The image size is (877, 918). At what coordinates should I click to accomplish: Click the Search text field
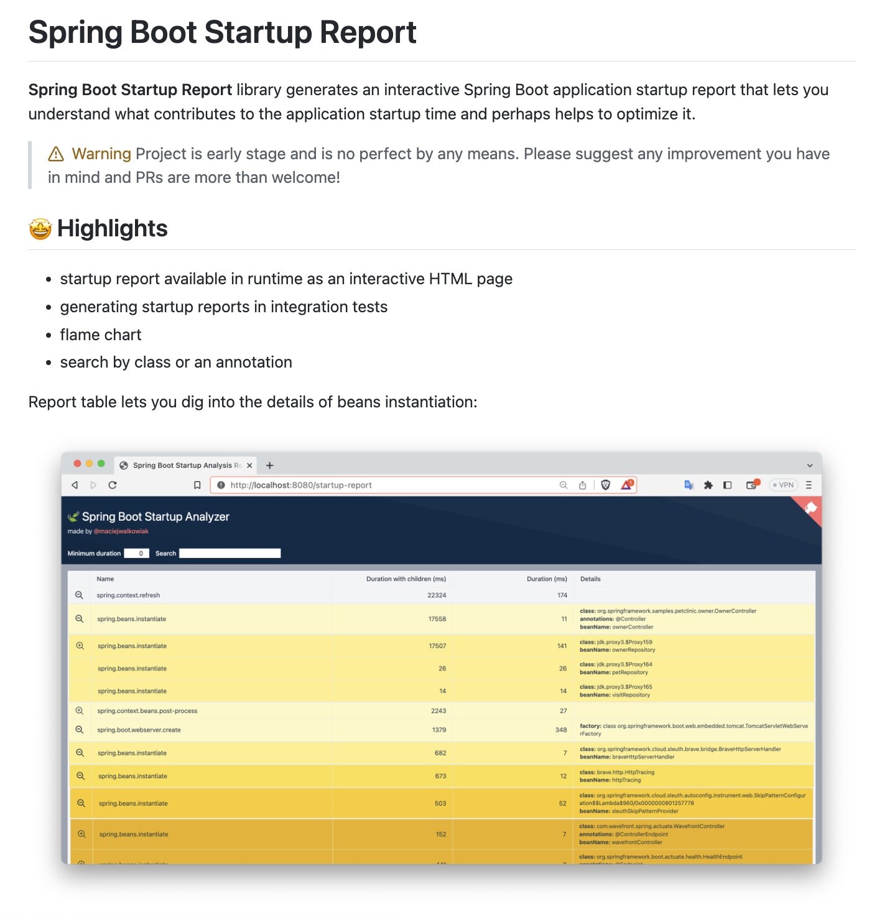coord(230,553)
